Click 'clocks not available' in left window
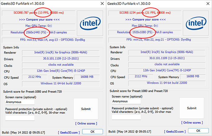The height and width of the screenshot is (136, 212). pyautogui.click(x=61, y=65)
